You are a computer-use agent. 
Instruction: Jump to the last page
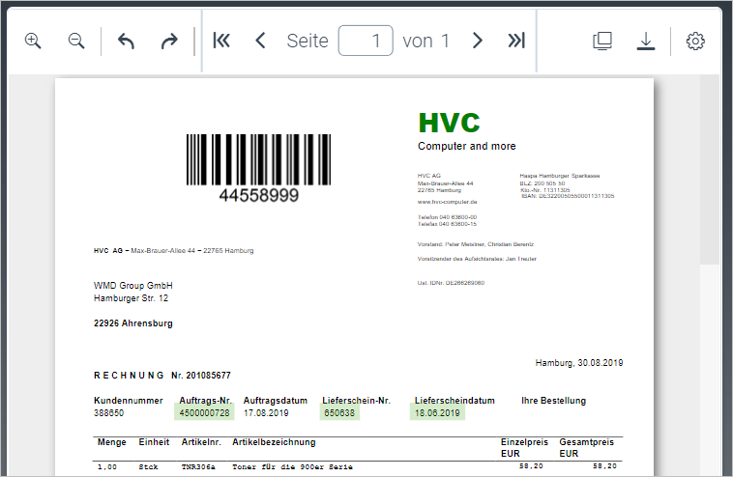[516, 41]
